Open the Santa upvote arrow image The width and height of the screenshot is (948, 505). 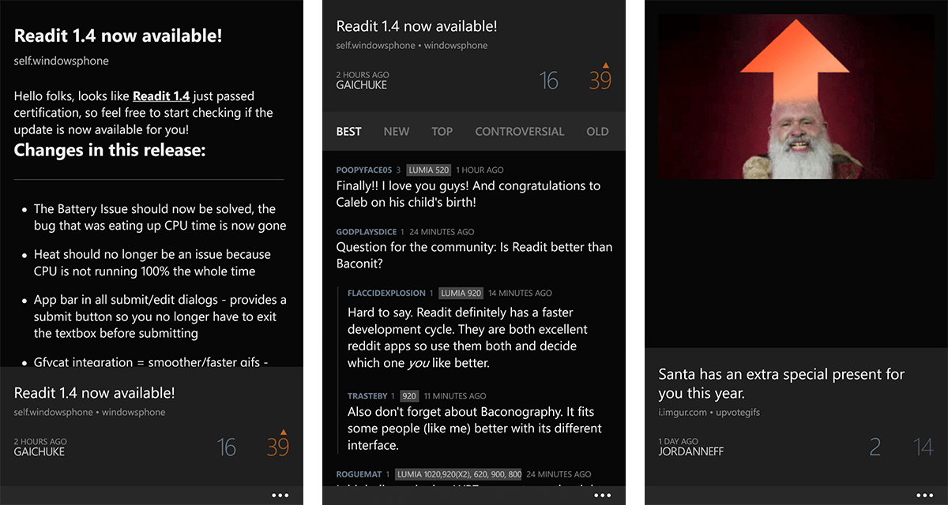(x=796, y=96)
